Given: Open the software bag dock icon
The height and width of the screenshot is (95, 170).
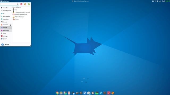Looking at the screenshot, I should [x=89, y=93].
